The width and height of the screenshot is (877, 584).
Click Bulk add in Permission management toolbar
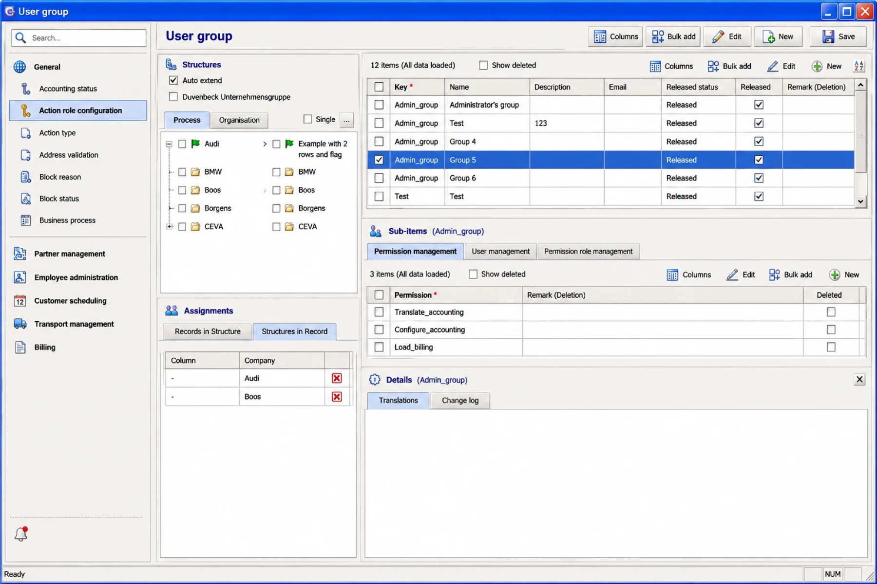coord(790,274)
